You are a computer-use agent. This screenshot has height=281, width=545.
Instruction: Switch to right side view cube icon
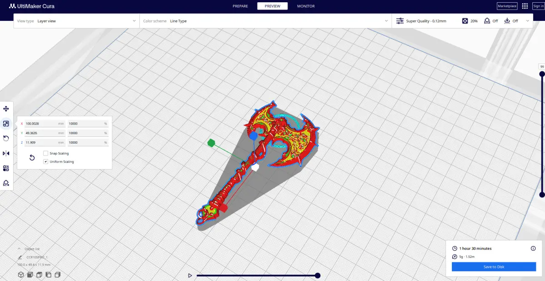click(x=57, y=275)
